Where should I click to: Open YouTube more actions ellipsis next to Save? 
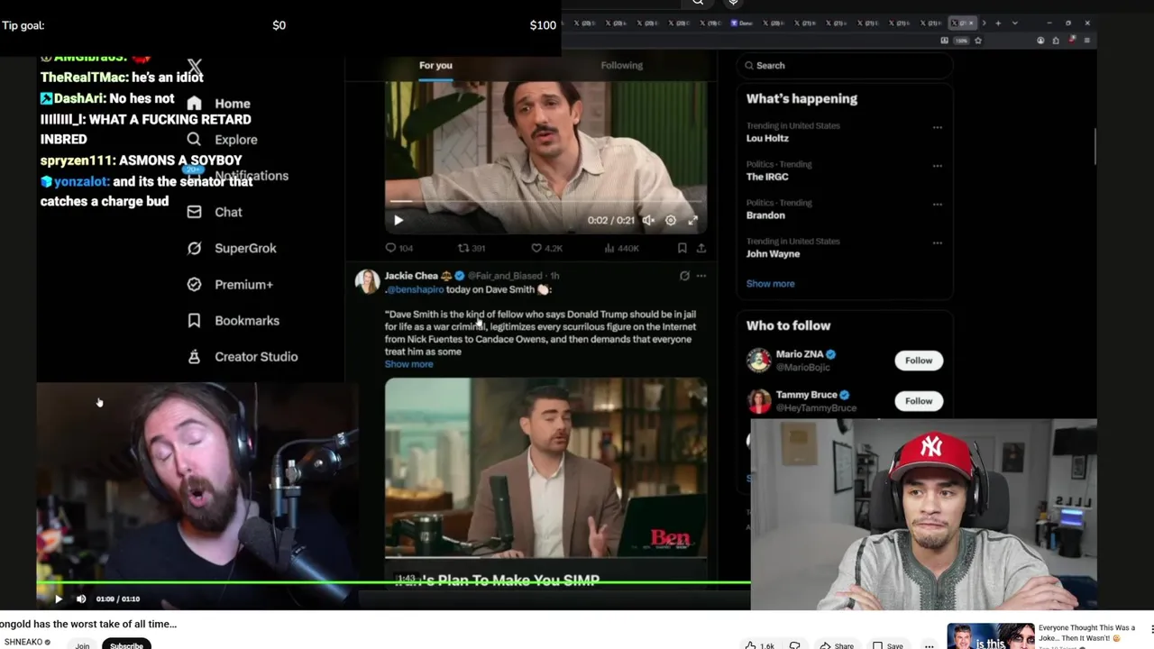(929, 645)
